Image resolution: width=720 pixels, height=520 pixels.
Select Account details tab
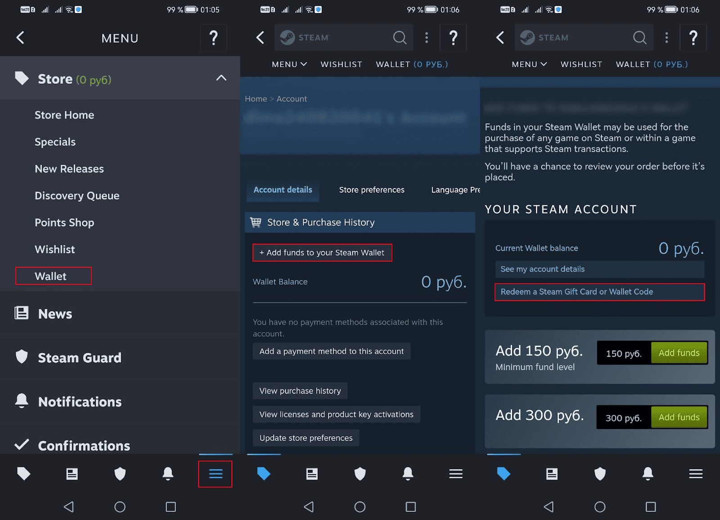(x=283, y=190)
